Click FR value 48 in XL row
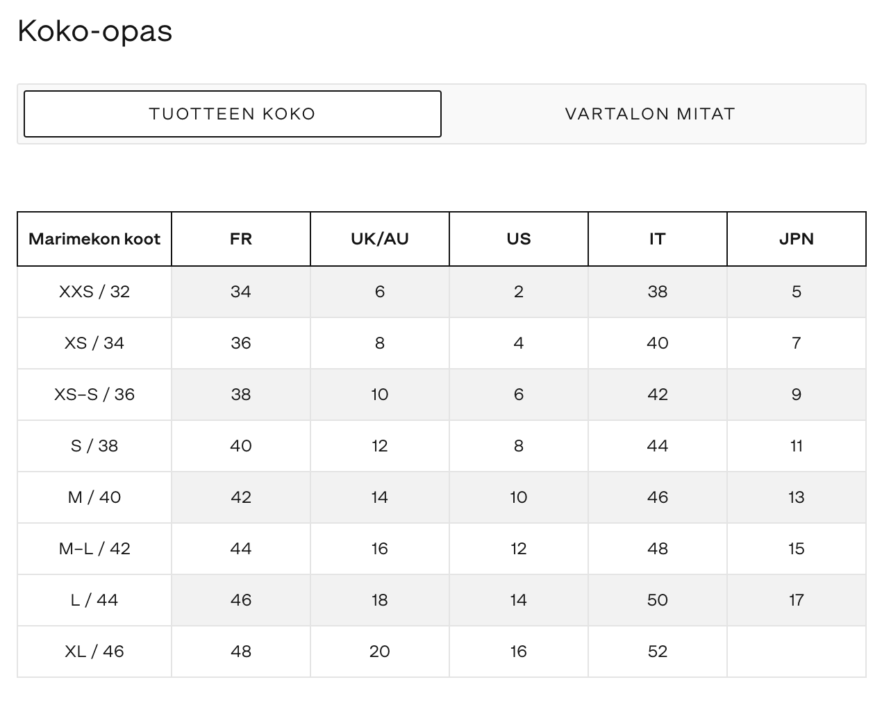This screenshot has height=714, width=882. click(240, 651)
